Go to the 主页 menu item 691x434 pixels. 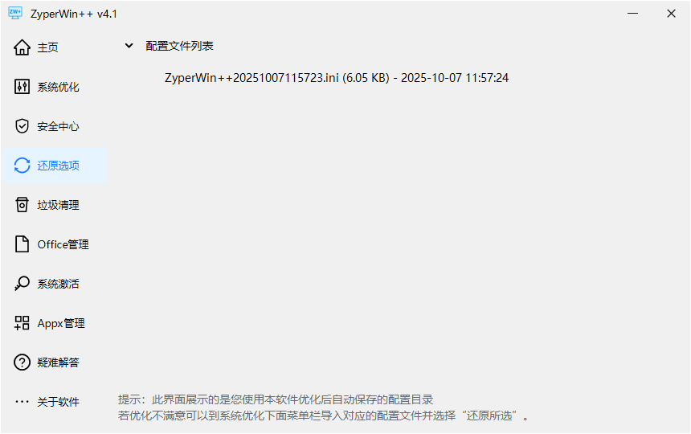pyautogui.click(x=47, y=47)
